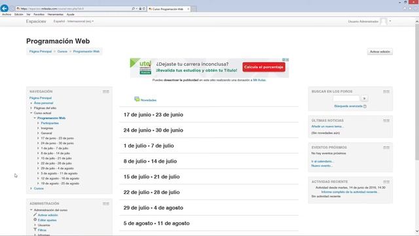Click the Últimas noticias block controls
The height and width of the screenshot is (236, 419).
[x=386, y=121]
